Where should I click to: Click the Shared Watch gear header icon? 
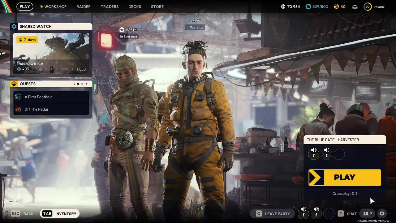click(14, 26)
